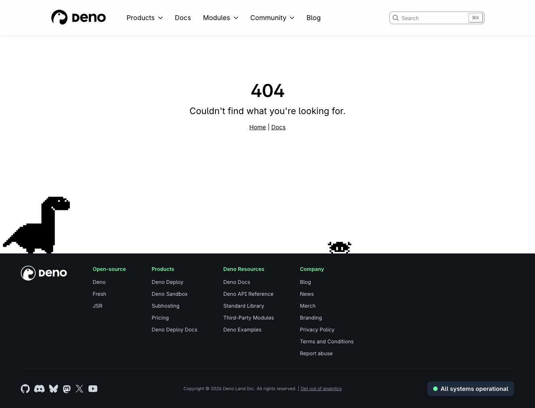Viewport: 535px width, 408px height.
Task: Open the Subhosting footer link
Action: click(x=166, y=306)
